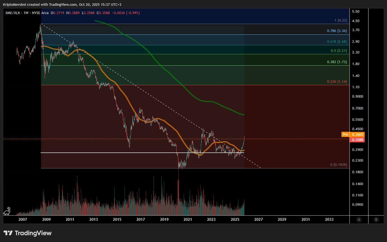Select the Fibonacci label 0 (0.1939)

click(338, 165)
